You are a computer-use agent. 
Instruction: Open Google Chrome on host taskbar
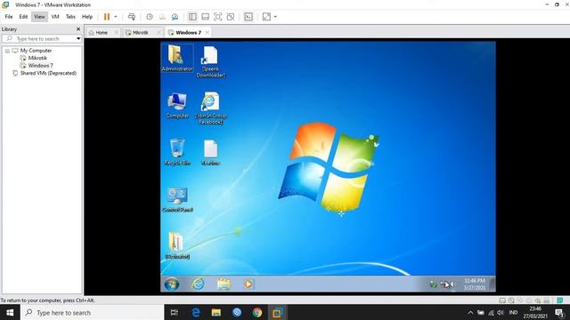pyautogui.click(x=257, y=312)
